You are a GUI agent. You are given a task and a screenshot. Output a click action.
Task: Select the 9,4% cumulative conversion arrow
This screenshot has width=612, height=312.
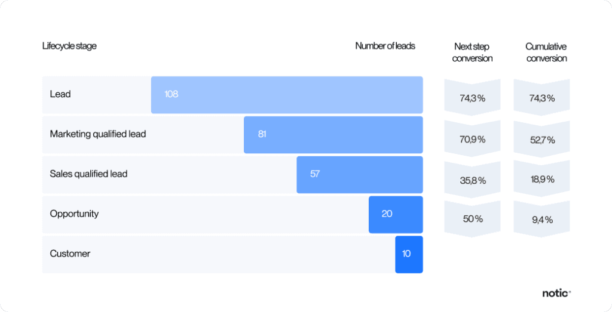click(x=541, y=219)
